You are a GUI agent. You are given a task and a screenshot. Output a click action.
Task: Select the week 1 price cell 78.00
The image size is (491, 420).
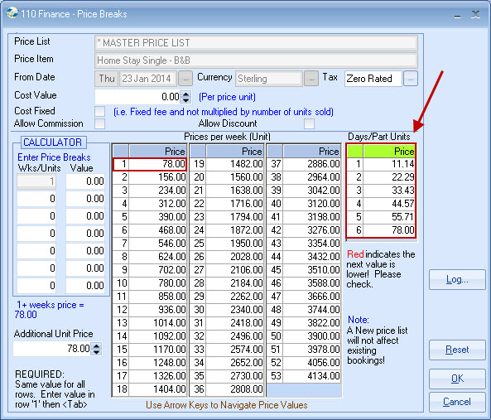tap(157, 164)
